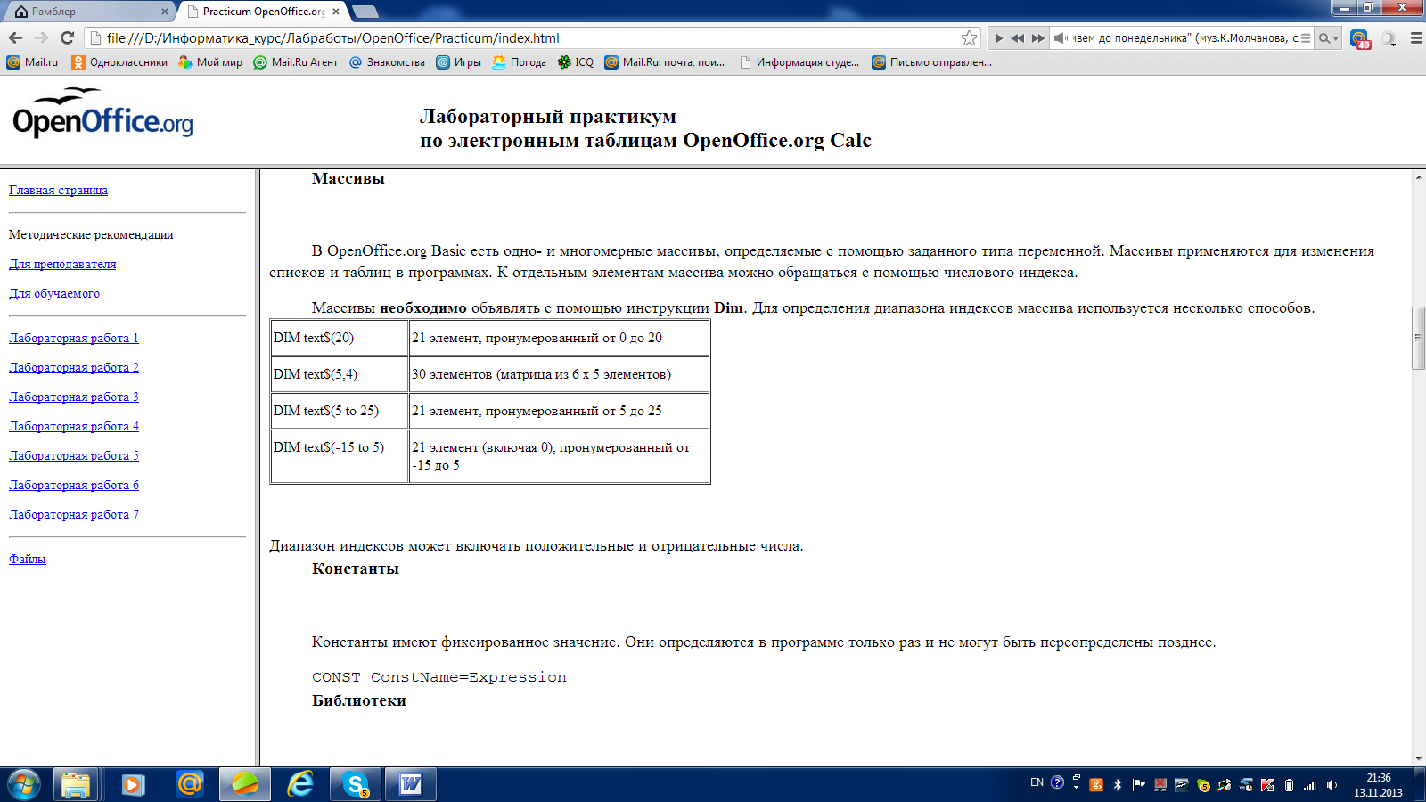Click the code line 'CONST ConstName=Expression'

[439, 677]
